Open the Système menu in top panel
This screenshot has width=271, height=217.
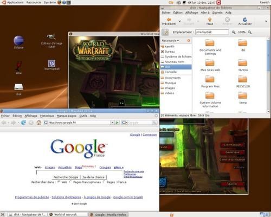click(x=50, y=2)
